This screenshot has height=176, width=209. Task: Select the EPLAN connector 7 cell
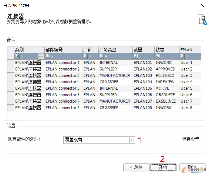click(63, 101)
